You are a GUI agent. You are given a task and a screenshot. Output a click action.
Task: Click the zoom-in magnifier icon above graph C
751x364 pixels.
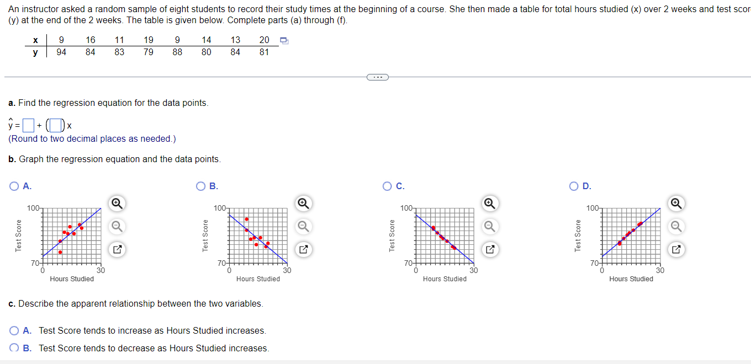click(489, 203)
